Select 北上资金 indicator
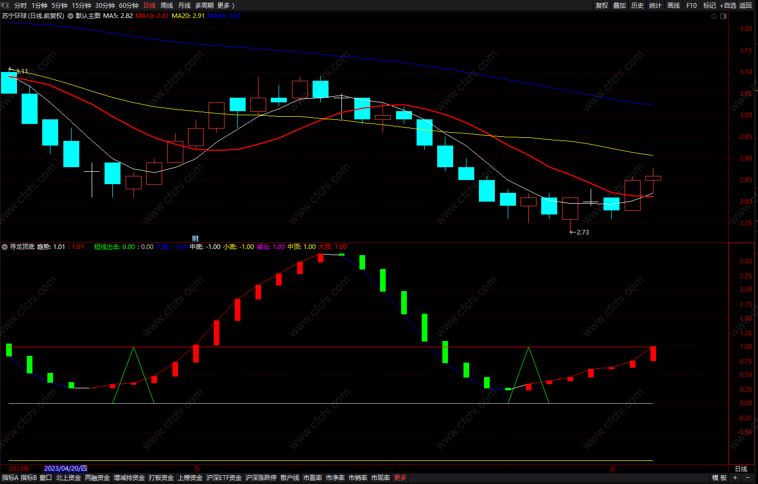The image size is (758, 484). pyautogui.click(x=68, y=478)
